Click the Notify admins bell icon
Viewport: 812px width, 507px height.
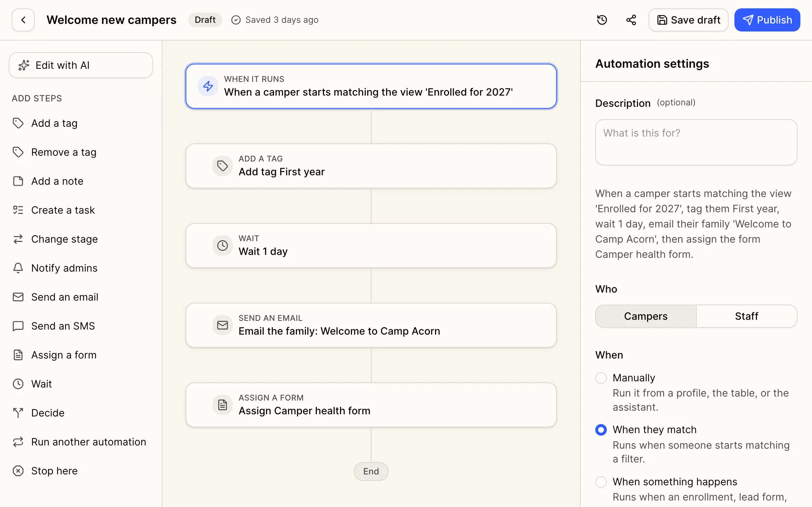tap(18, 268)
